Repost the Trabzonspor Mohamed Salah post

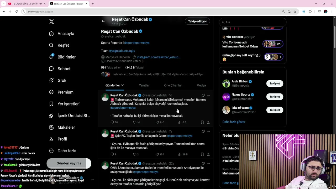click(x=135, y=122)
